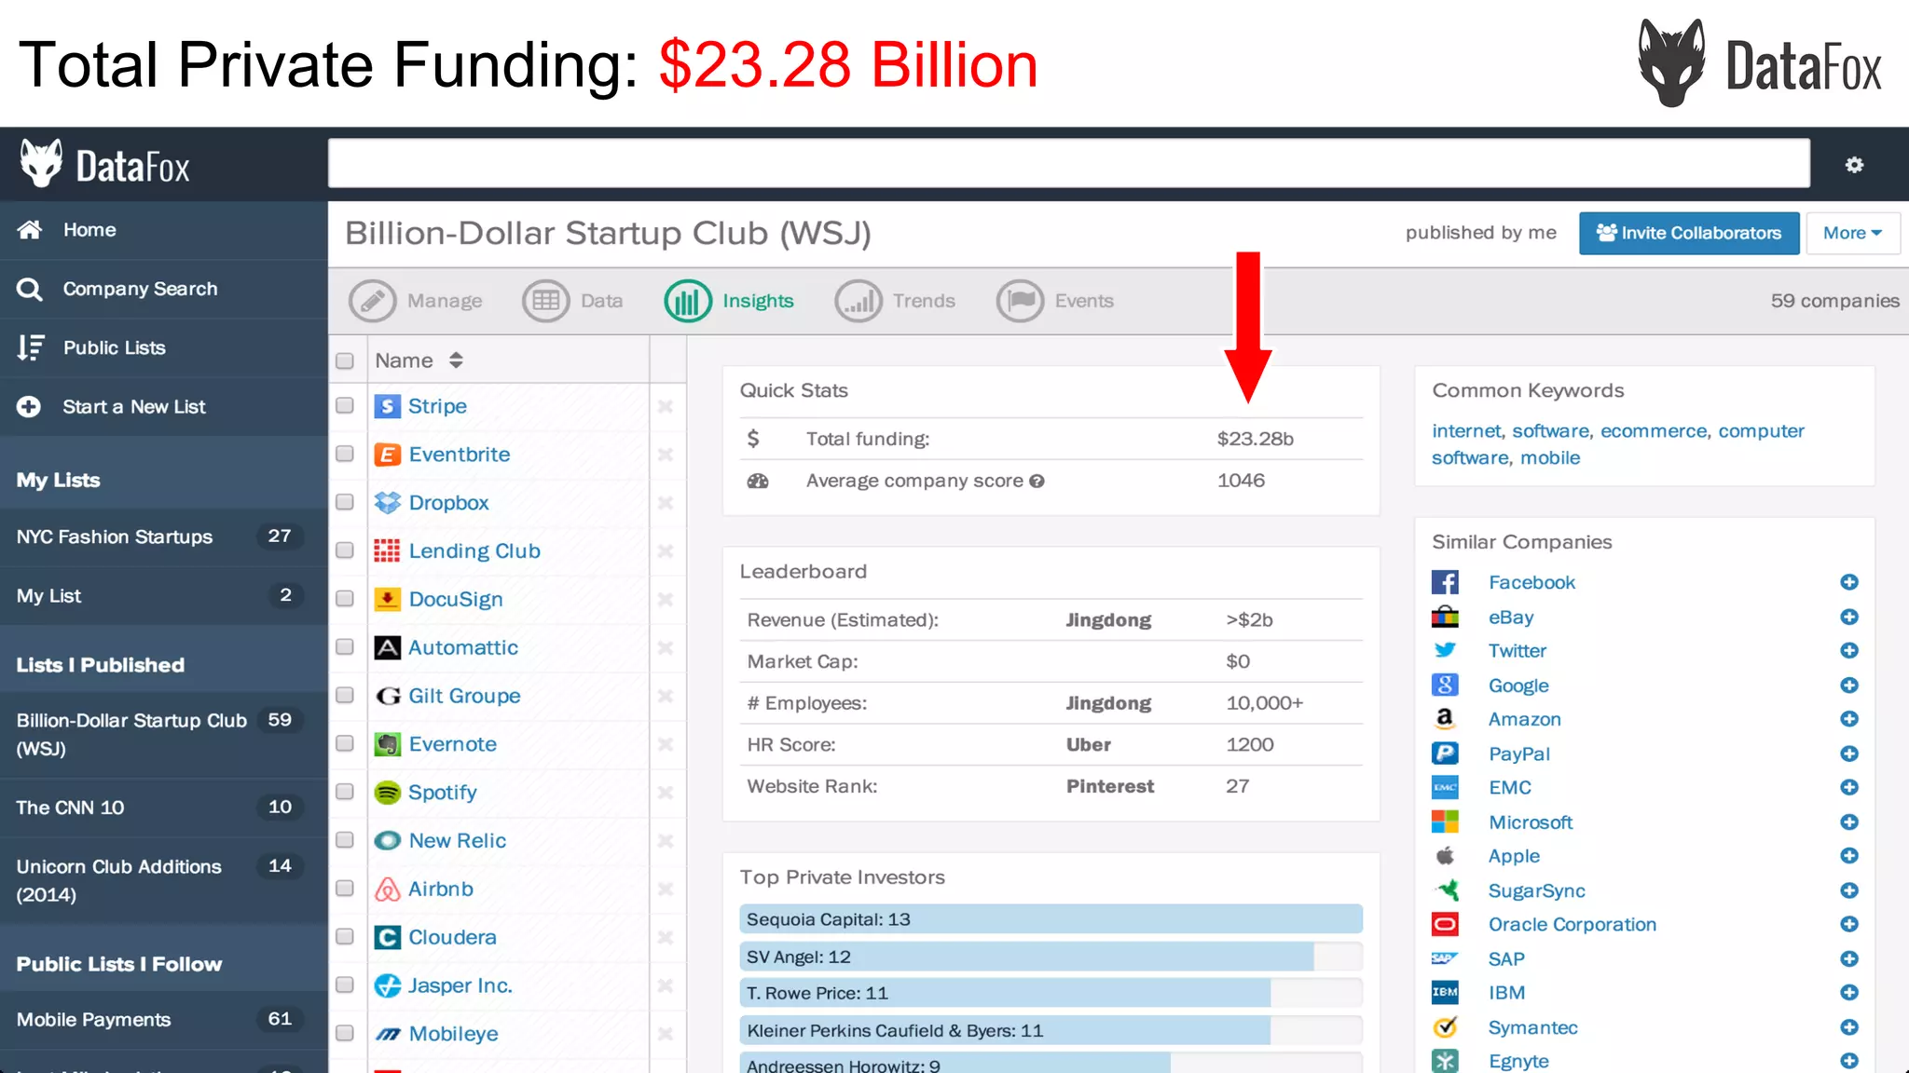Click the Public Lists sort icon
This screenshot has width=1909, height=1073.
coord(30,347)
